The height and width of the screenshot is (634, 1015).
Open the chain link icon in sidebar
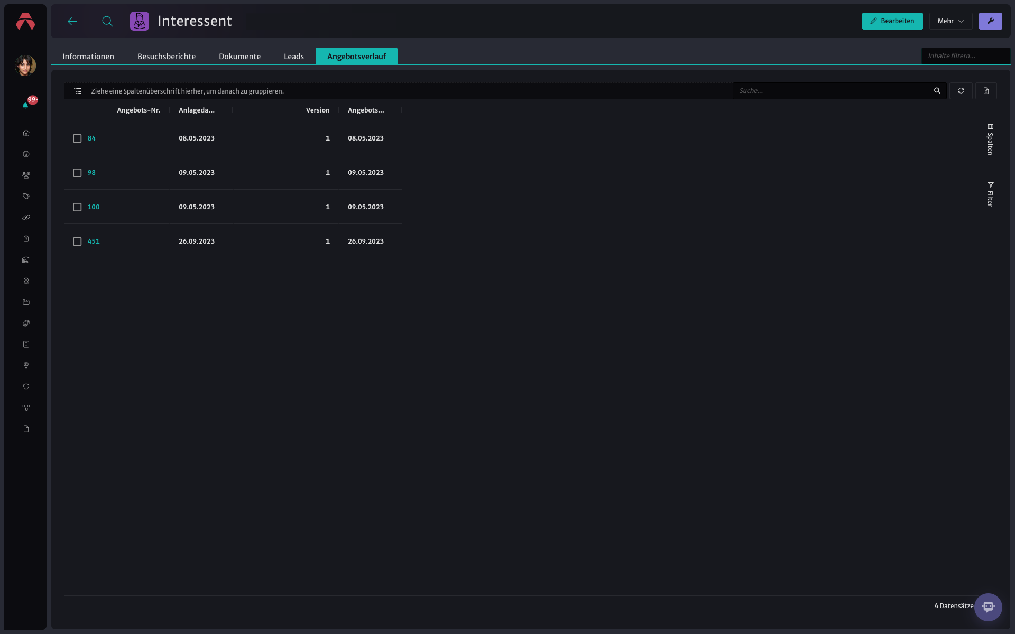coord(26,218)
